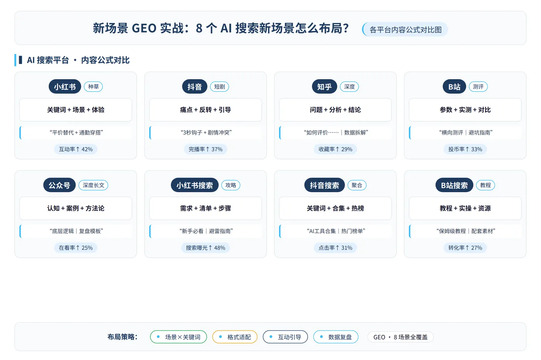
Task: Click the 完播率 ↑ 37% metric chip
Action: click(x=206, y=149)
